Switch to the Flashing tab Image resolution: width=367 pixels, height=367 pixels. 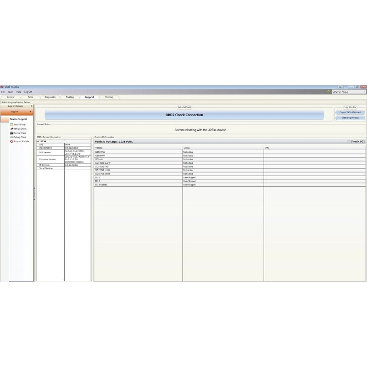pyautogui.click(x=70, y=97)
